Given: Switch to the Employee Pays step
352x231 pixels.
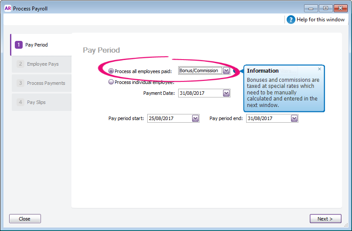Looking at the screenshot, I should [43, 64].
